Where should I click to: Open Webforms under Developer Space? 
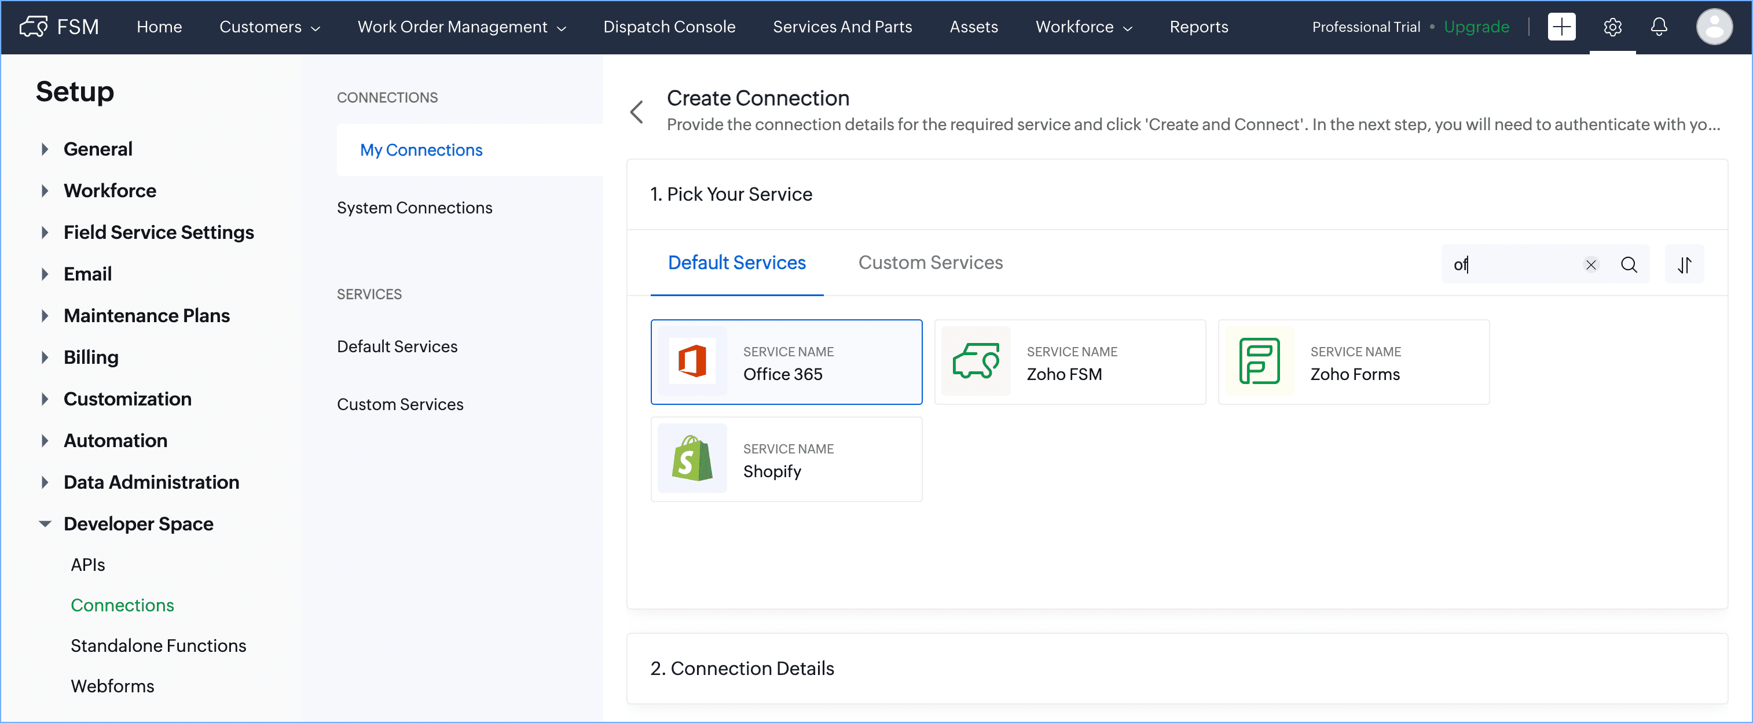[x=112, y=685]
